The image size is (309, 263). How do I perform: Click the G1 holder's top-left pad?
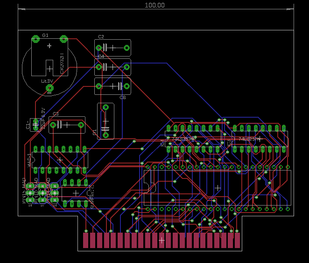coord(35,39)
